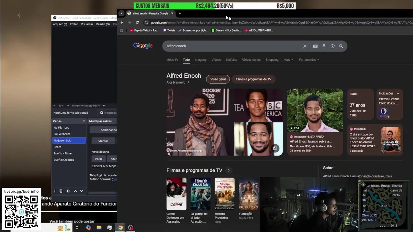The image size is (413, 232).
Task: Open the site information icon beside the URL
Action: (x=146, y=23)
